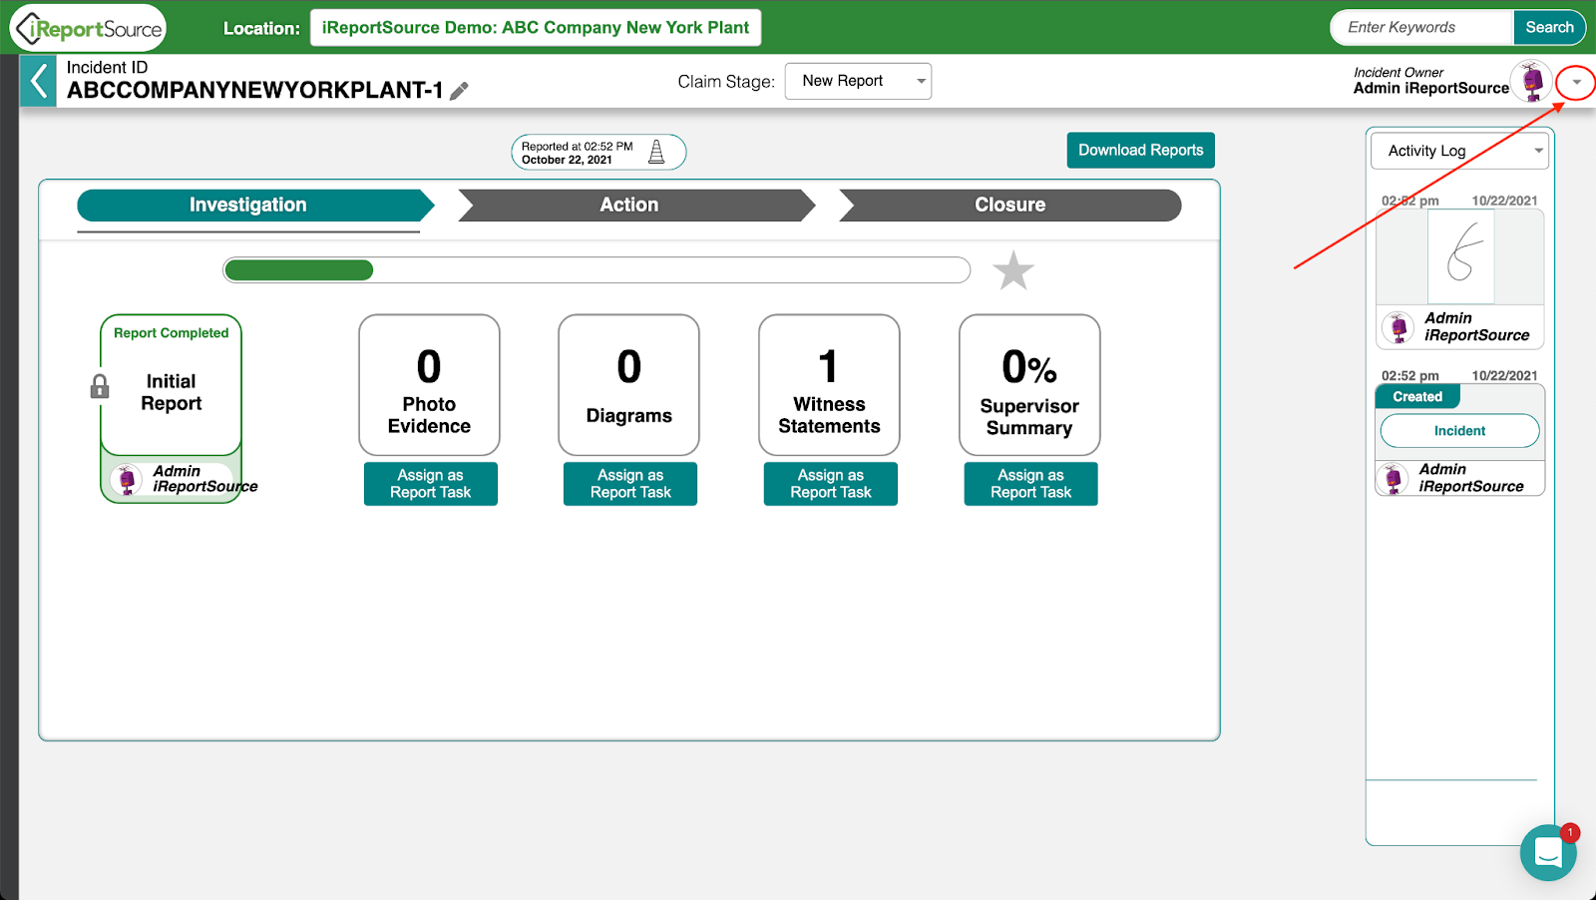Assign Witness Statements as report task
Viewport: 1596px width, 900px height.
831,484
